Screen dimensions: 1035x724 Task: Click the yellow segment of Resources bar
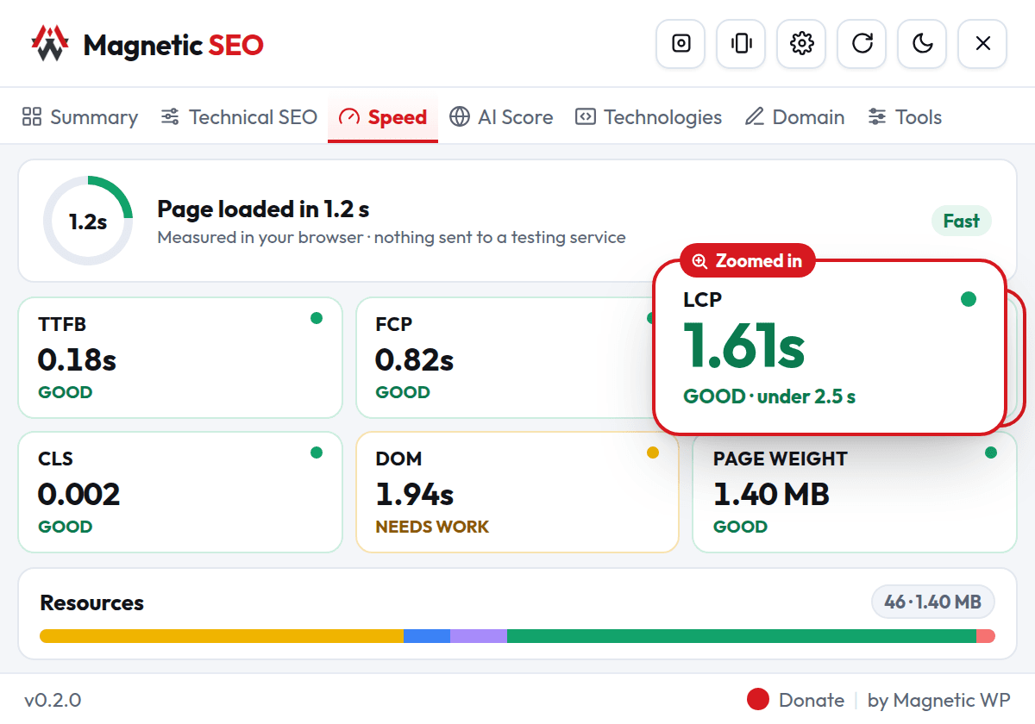point(222,636)
